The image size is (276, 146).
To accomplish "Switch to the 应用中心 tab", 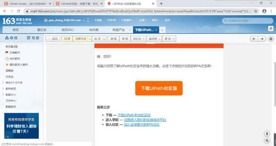I will pyautogui.click(x=68, y=30).
